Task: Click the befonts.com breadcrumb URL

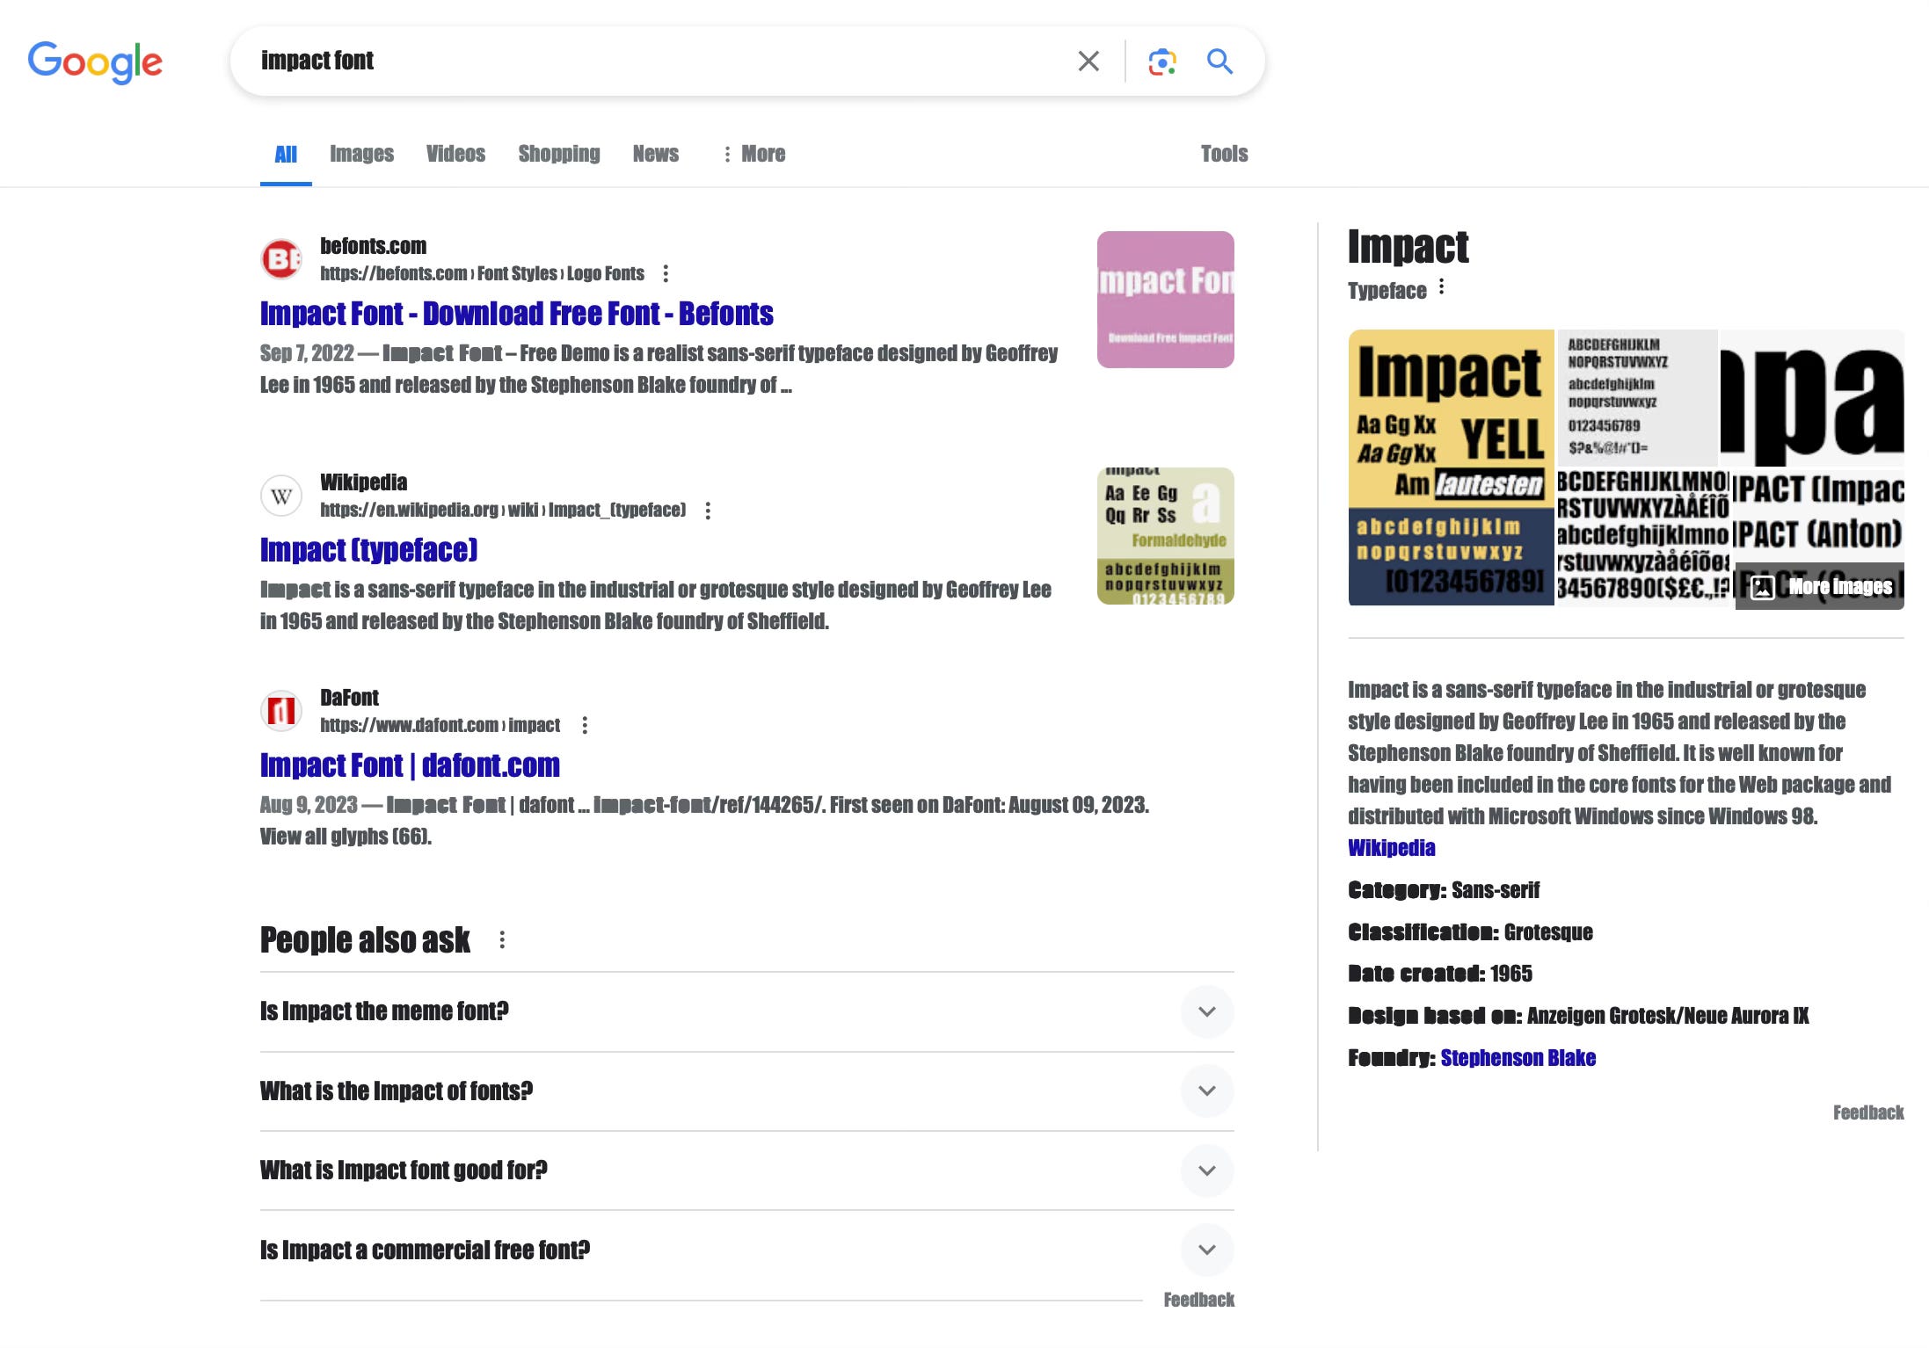Action: [482, 273]
